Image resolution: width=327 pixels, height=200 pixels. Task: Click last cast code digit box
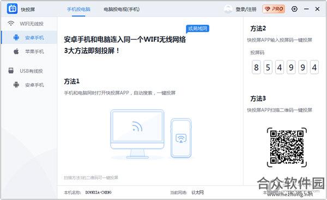point(314,67)
